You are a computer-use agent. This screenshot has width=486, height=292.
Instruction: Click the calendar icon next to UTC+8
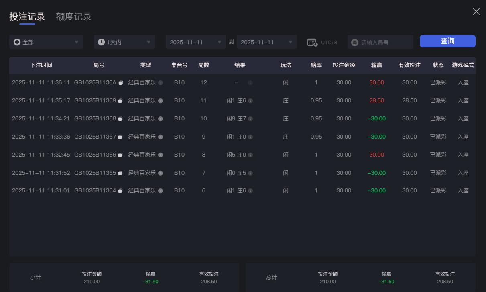point(312,42)
